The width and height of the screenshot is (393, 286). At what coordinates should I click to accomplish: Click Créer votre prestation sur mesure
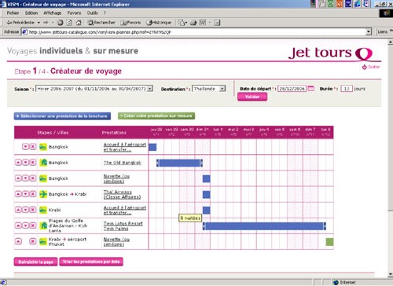pos(156,115)
